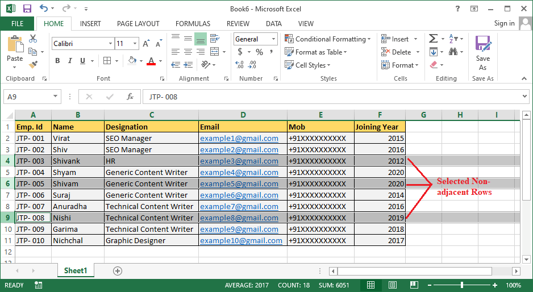Open the example10@gmail.com email link
This screenshot has width=533, height=292.
point(241,241)
